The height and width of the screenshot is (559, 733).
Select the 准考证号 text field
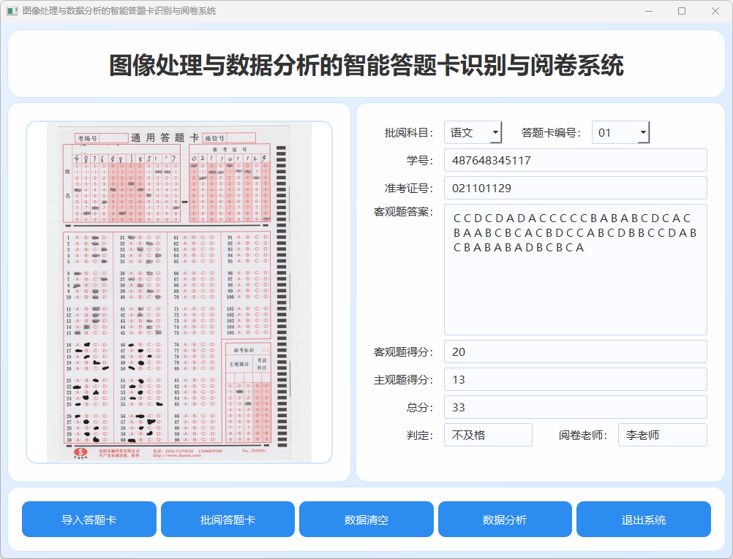pos(575,188)
